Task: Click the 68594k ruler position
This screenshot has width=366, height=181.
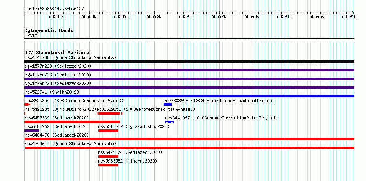Action: point(284,16)
